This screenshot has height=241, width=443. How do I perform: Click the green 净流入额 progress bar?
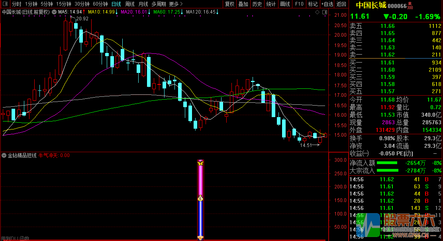pos(387,163)
